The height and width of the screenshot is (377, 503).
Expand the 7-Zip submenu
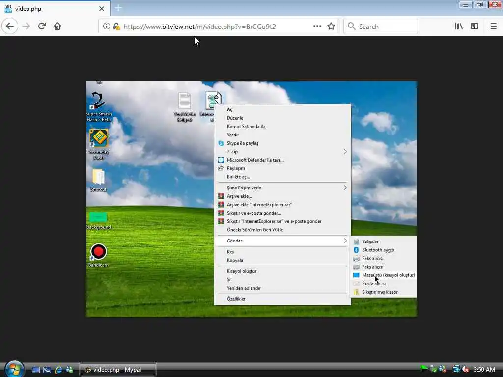click(282, 151)
